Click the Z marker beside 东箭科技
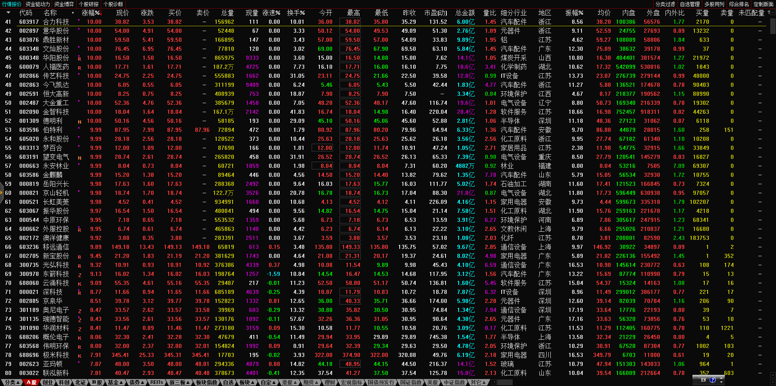This screenshot has width=776, height=386. (x=79, y=275)
